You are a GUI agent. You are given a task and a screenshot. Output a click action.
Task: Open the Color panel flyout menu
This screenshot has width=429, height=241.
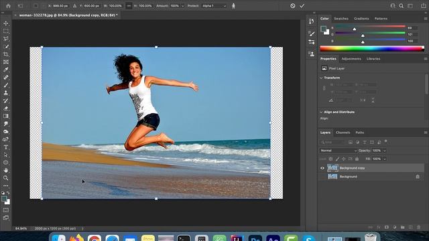426,19
